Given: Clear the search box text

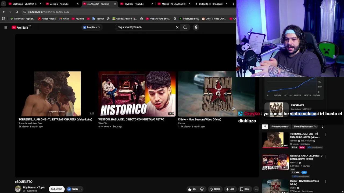Looking at the screenshot, I should tap(177, 27).
